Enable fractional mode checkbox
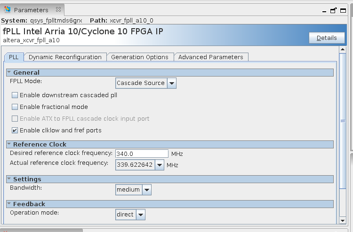Screen dimensions: 353x232 15,107
